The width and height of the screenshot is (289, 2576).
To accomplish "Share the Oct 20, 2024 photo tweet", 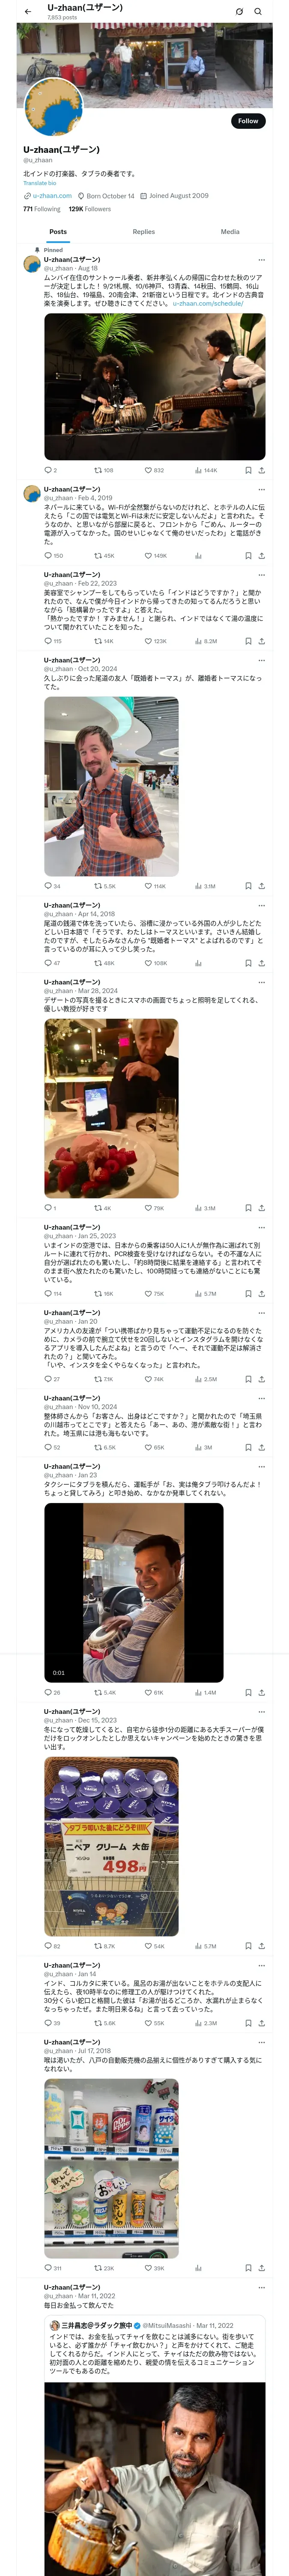I will (262, 886).
